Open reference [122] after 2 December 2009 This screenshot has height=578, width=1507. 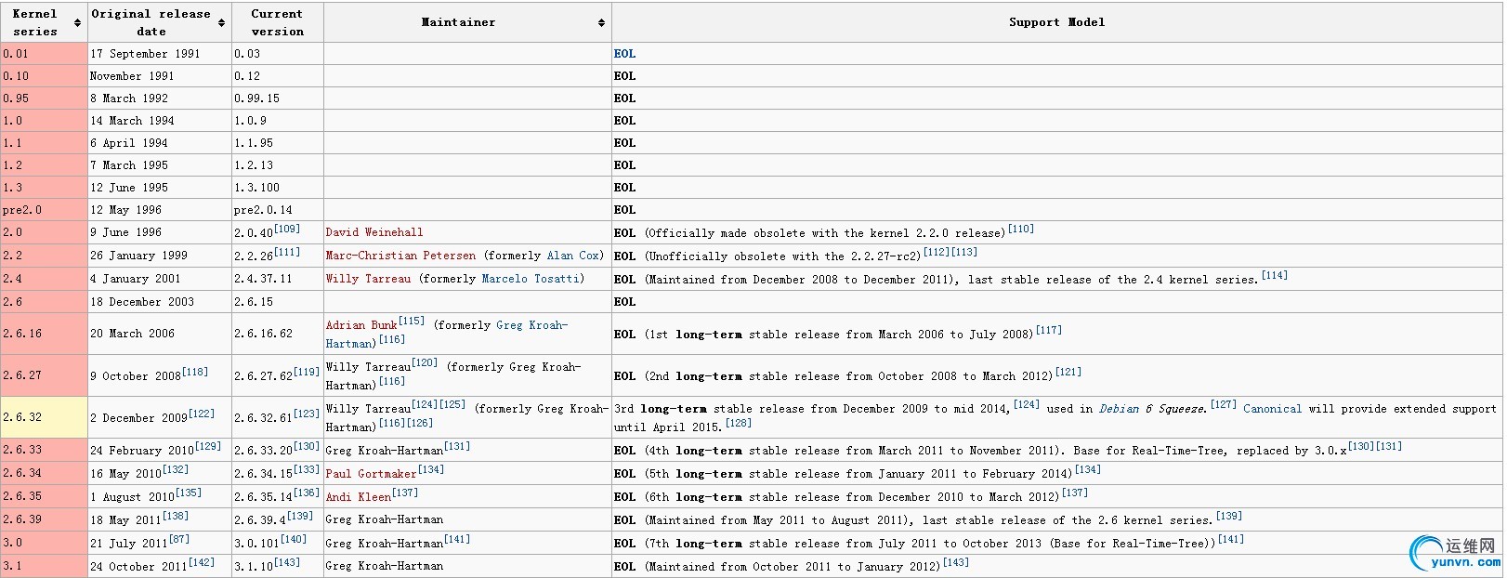(x=202, y=414)
